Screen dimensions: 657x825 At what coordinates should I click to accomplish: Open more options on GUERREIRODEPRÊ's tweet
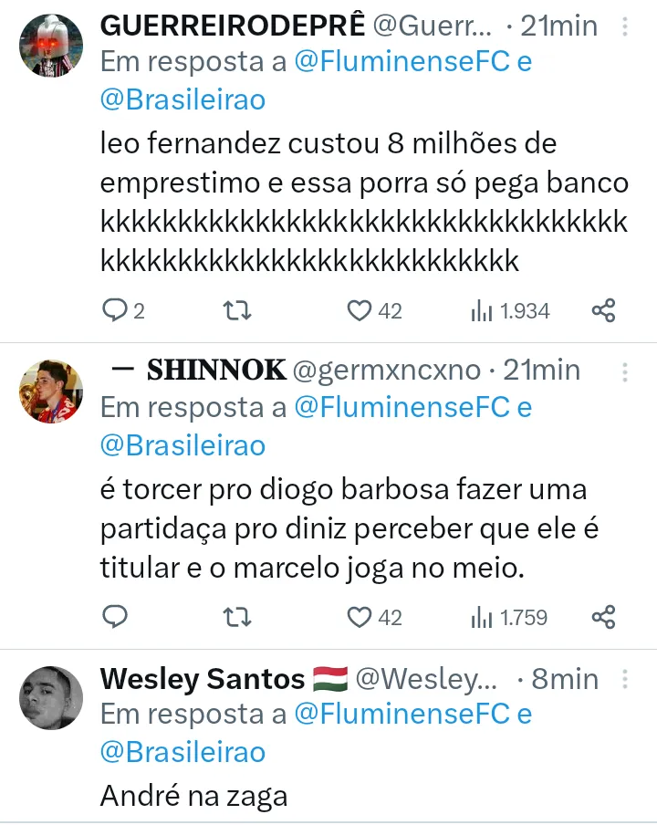tap(626, 27)
